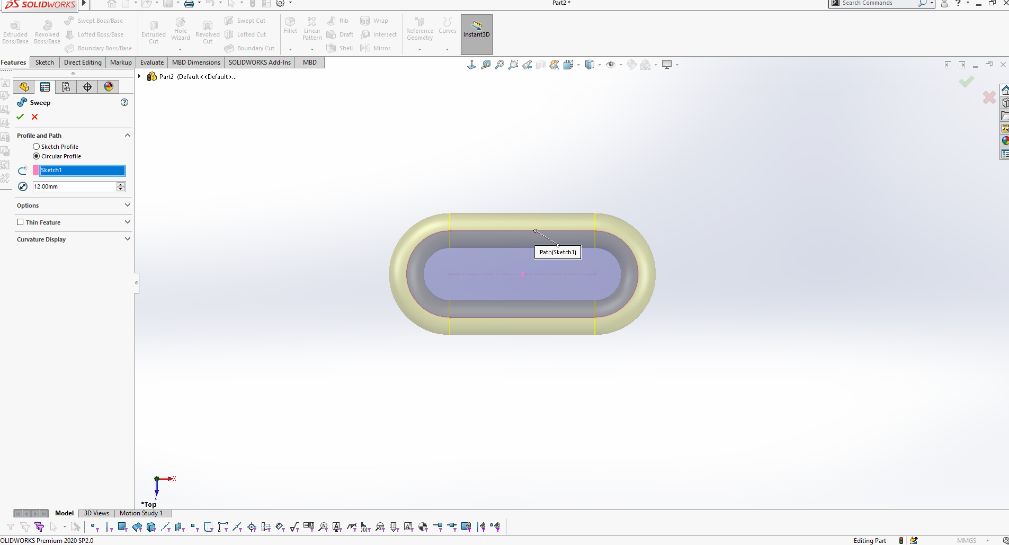Click the Swept Cut button
Image resolution: width=1009 pixels, height=545 pixels.
click(245, 21)
